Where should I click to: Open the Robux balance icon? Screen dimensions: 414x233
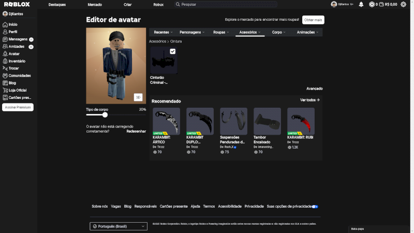372,5
